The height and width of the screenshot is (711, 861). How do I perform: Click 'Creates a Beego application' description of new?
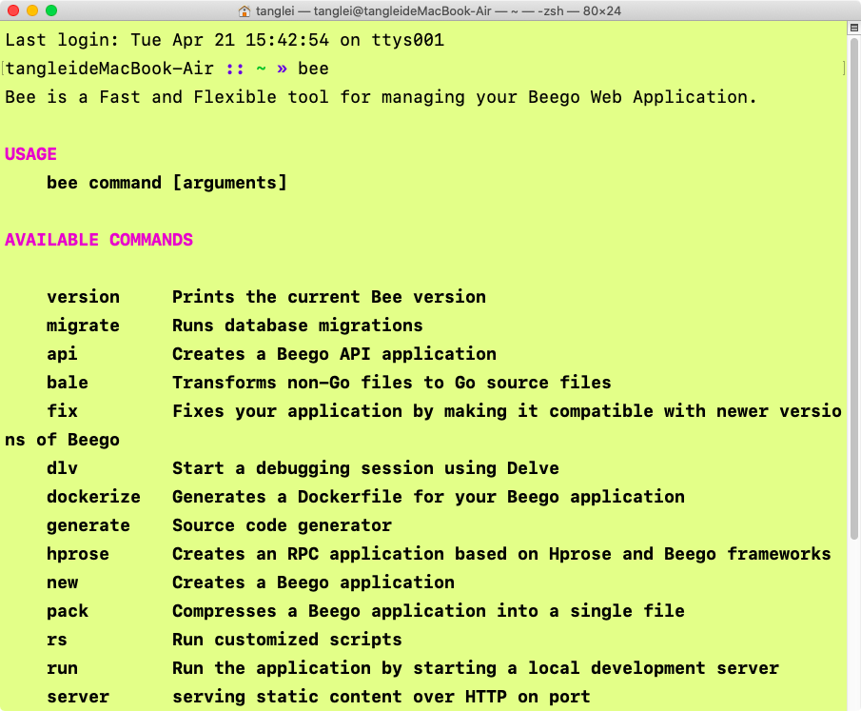[x=314, y=583]
